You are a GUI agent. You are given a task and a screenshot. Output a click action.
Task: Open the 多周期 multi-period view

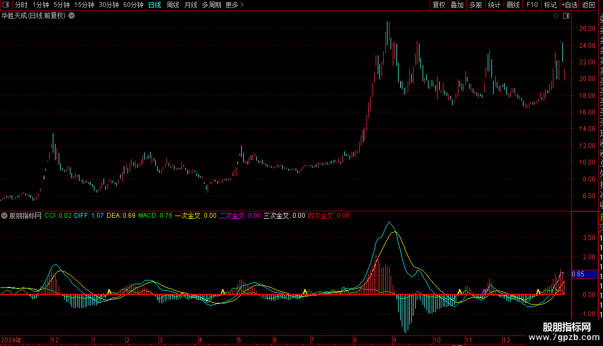[x=211, y=5]
